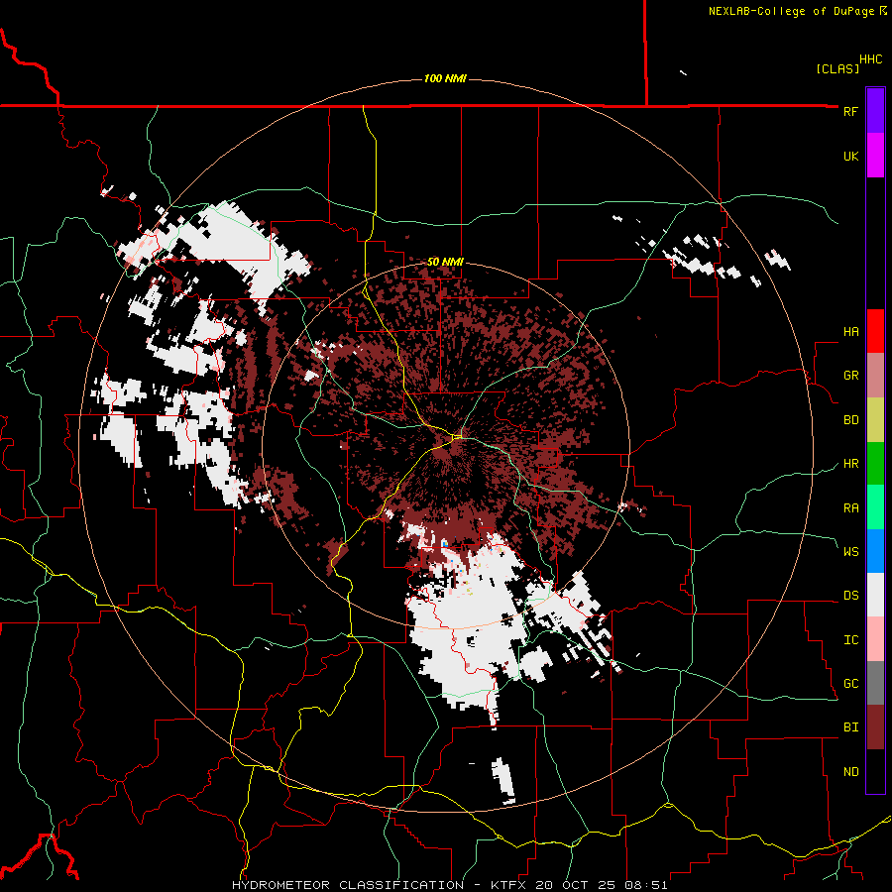Click the red HA color swatch
This screenshot has width=892, height=892.
(875, 331)
